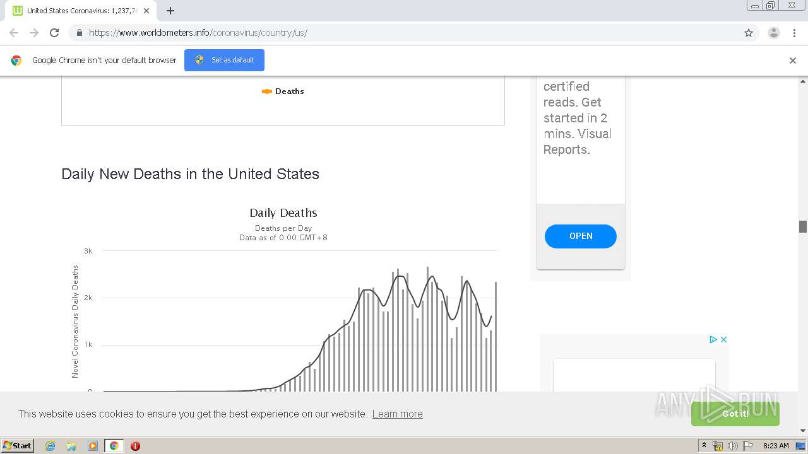Viewport: 808px width, 454px height.
Task: Reload the page with the refresh icon
Action: tap(54, 33)
